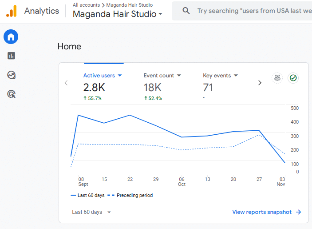The height and width of the screenshot is (229, 312).
Task: Show next metrics with right chevron
Action: pyautogui.click(x=260, y=83)
